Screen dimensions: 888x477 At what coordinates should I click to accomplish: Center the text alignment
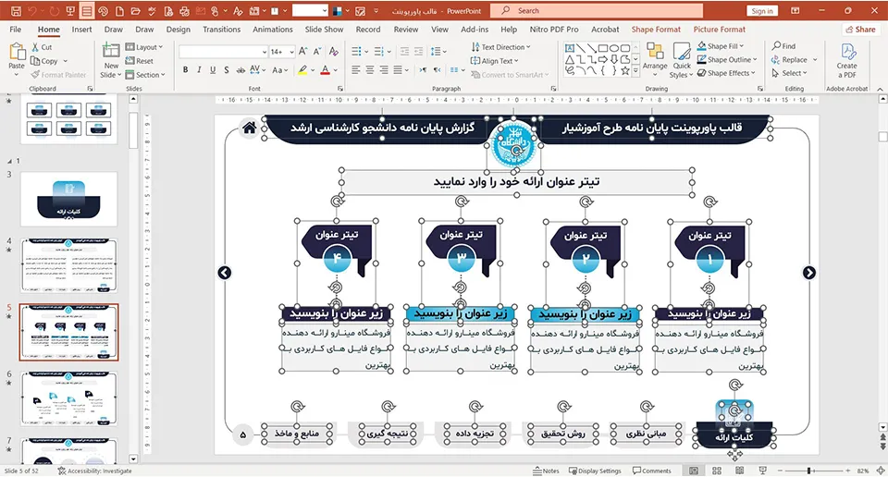(x=370, y=69)
